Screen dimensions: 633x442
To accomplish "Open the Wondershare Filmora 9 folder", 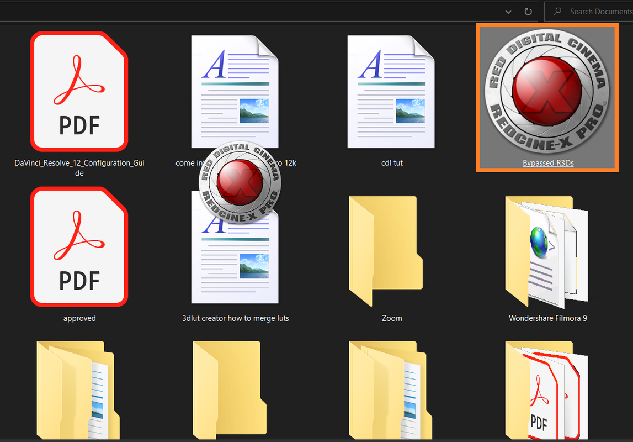I will tap(546, 251).
